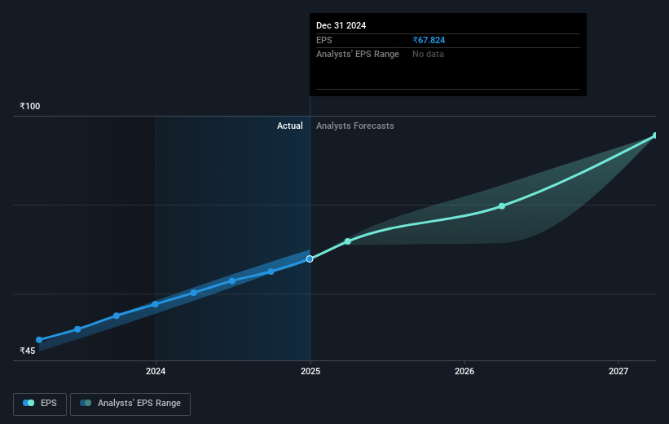
Task: Click the 'EPS' row label in tooltip
Action: 324,40
